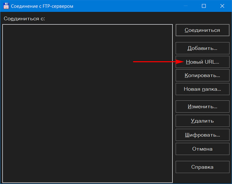Click the floppy disk app icon in title bar

pyautogui.click(x=6, y=6)
